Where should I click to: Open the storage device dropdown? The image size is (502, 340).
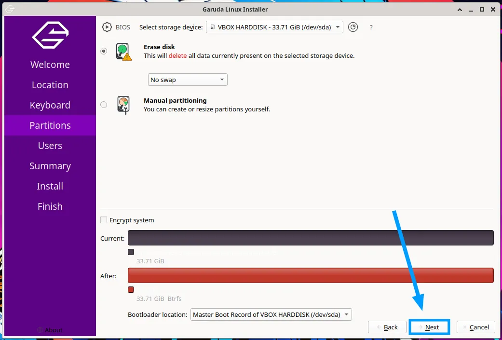(274, 27)
